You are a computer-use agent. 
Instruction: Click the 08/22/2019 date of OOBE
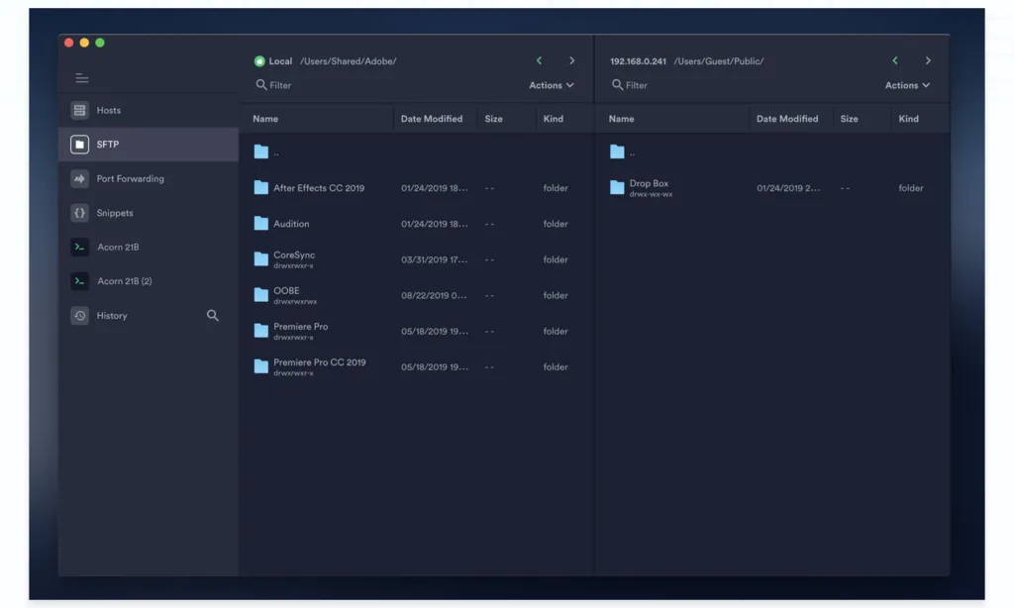[x=434, y=296]
